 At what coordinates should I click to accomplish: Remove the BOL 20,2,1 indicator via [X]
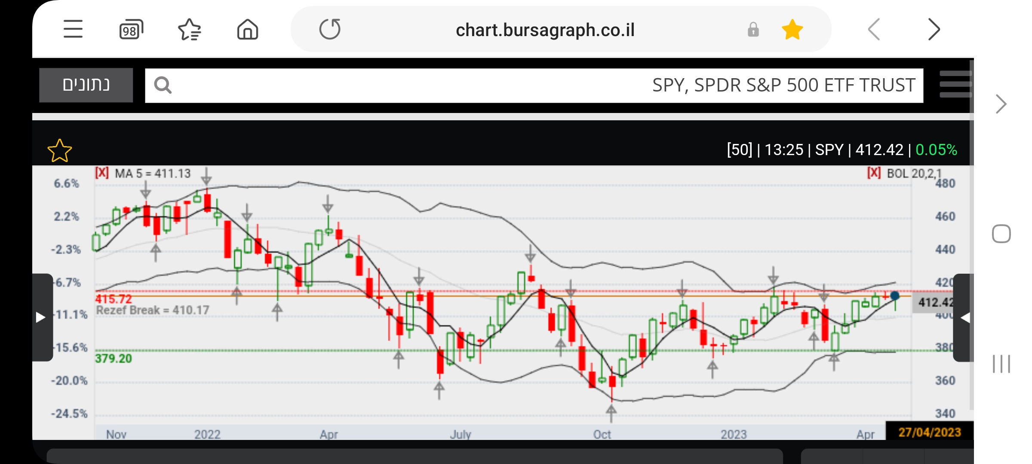[x=874, y=173]
